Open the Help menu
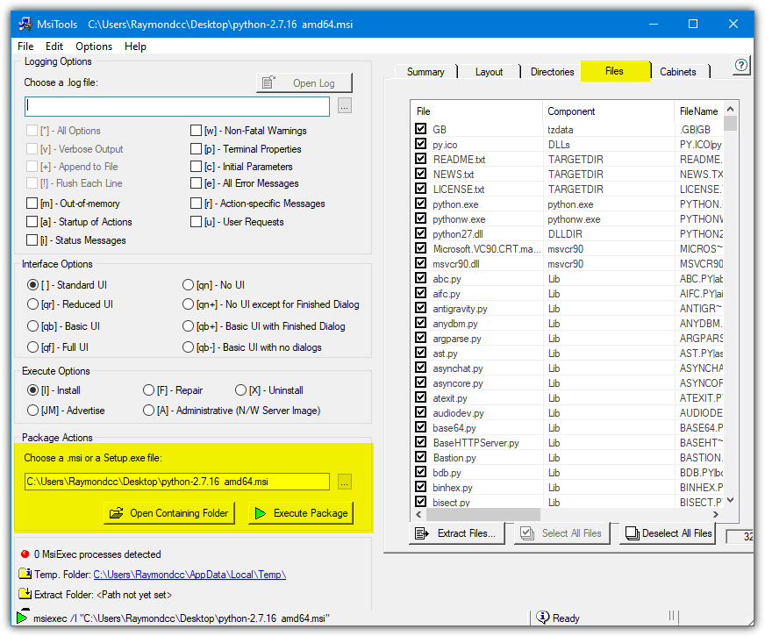 135,46
